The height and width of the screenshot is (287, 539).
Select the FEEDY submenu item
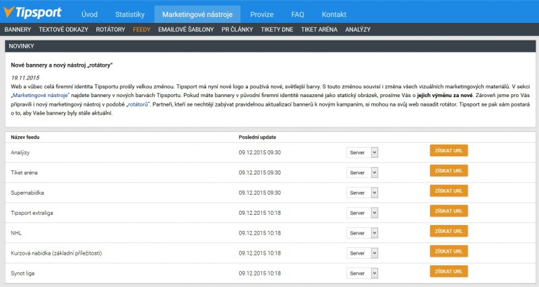pos(141,30)
